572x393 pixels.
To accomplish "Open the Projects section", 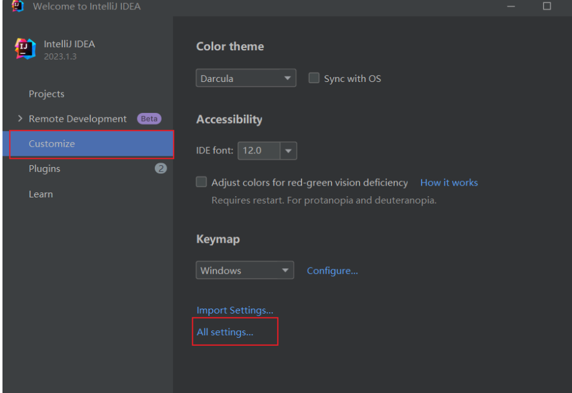I will [x=47, y=94].
